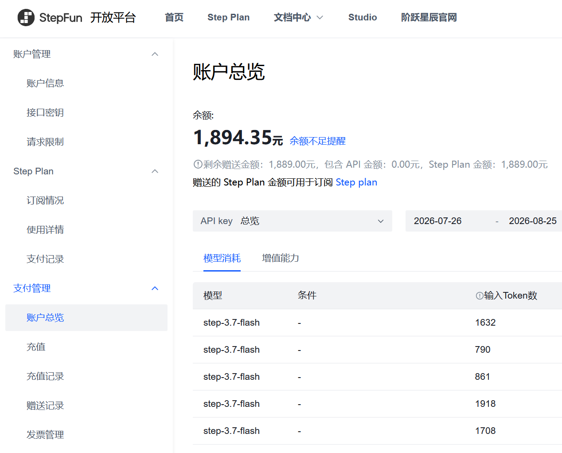Click the balance amount 1,894.35元
Viewport: 562px width, 453px height.
238,138
